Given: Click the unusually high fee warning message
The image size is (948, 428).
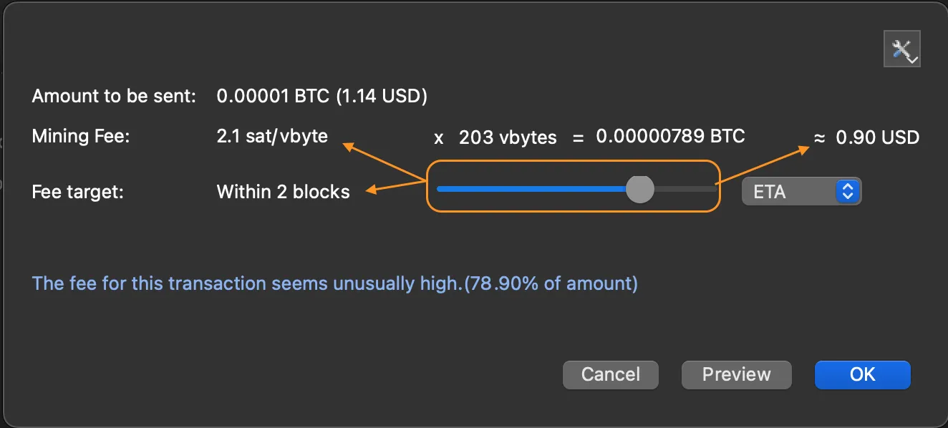Looking at the screenshot, I should click(334, 283).
